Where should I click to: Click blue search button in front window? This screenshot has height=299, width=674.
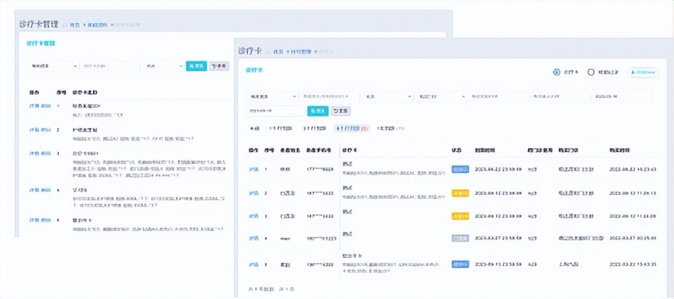pos(318,111)
